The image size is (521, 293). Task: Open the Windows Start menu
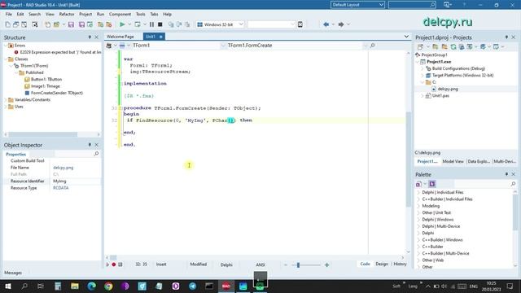click(7, 286)
